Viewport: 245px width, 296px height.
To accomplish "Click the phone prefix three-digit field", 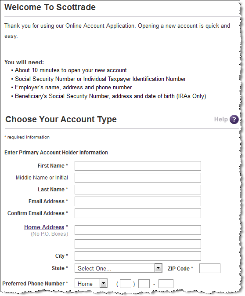I will click(144, 284).
